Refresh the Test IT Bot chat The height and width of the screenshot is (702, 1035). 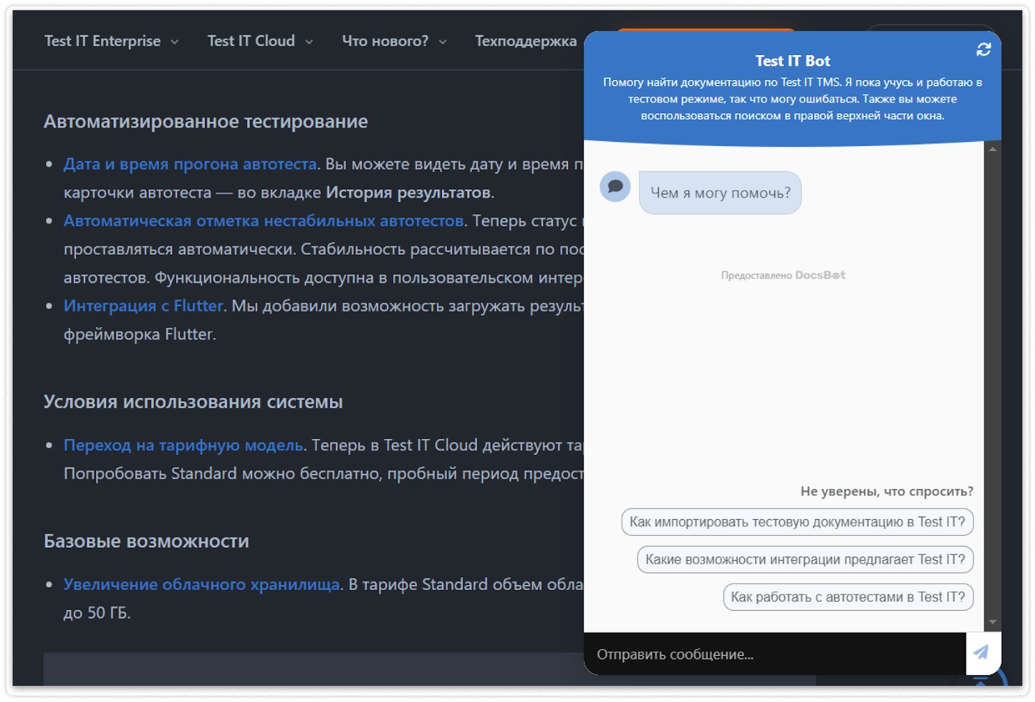tap(983, 49)
